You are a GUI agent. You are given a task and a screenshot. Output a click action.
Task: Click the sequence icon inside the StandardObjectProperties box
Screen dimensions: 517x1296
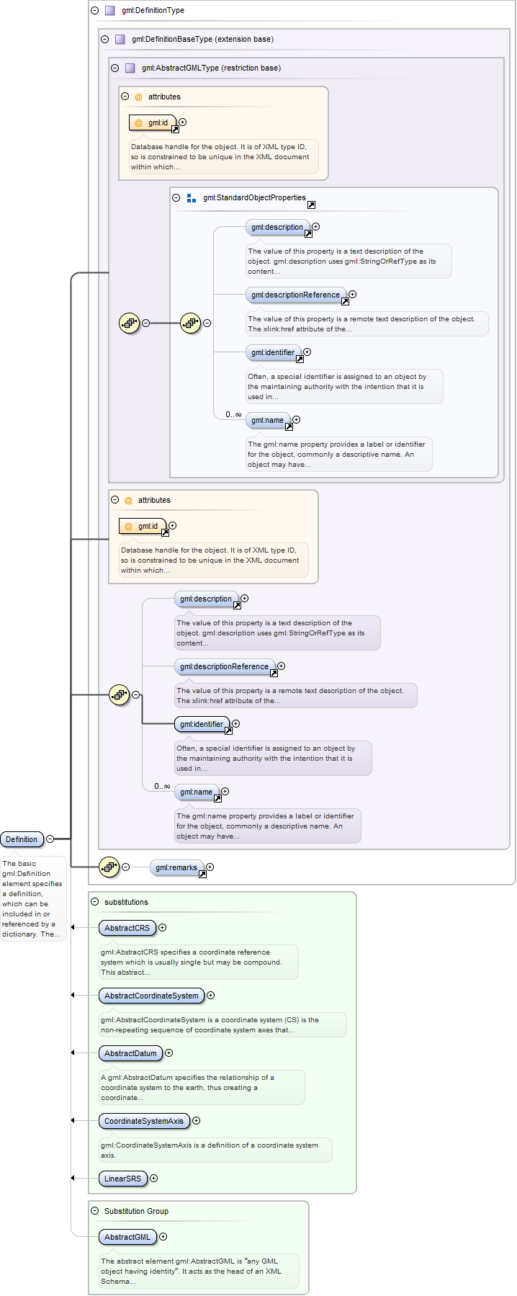click(190, 323)
